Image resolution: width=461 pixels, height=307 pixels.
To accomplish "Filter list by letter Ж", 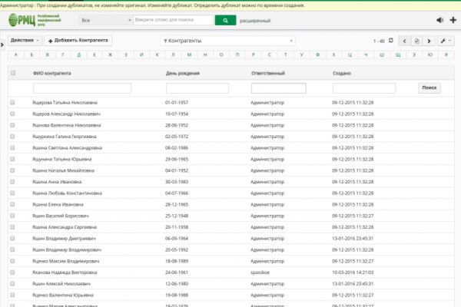I will pos(110,54).
